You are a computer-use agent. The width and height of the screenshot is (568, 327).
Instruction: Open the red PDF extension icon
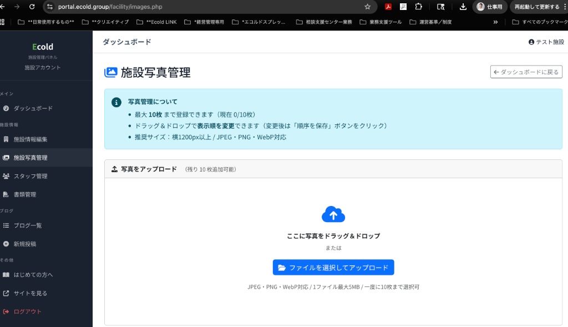[388, 7]
